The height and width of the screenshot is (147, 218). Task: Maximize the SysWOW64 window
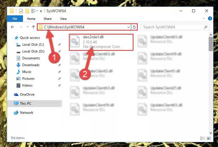click(x=194, y=11)
